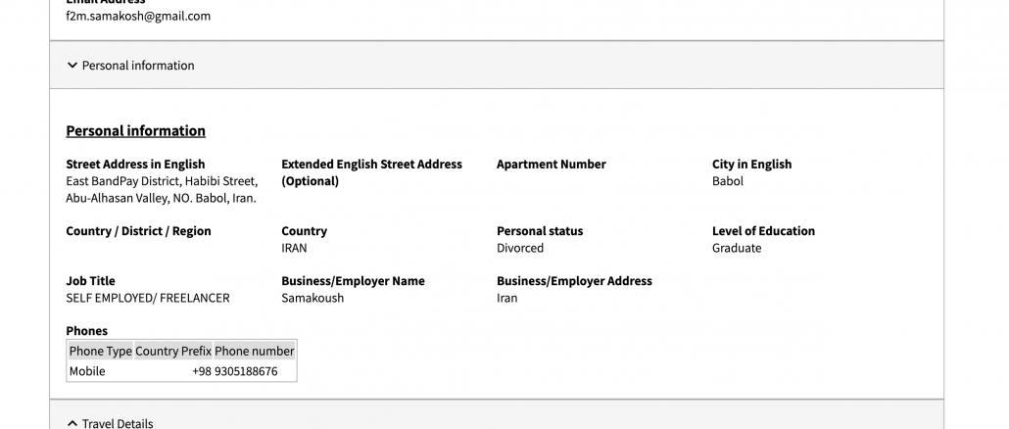Click the f2m.samakosh@gmail.com email address
This screenshot has width=1009, height=429.
pyautogui.click(x=138, y=16)
